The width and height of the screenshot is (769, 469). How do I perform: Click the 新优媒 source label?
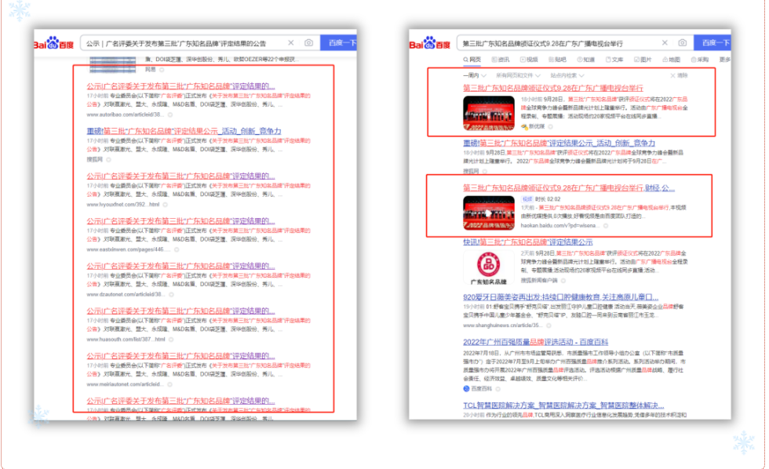pos(537,126)
